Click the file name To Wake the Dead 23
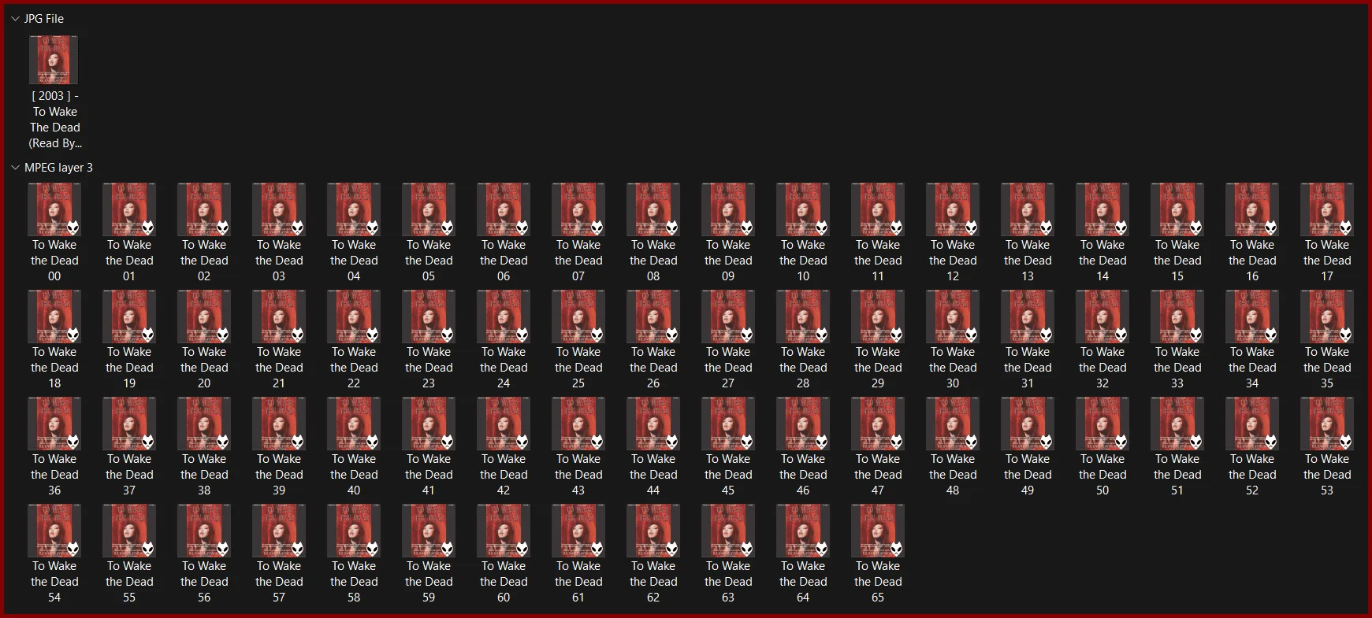The image size is (1372, 618). [x=429, y=368]
